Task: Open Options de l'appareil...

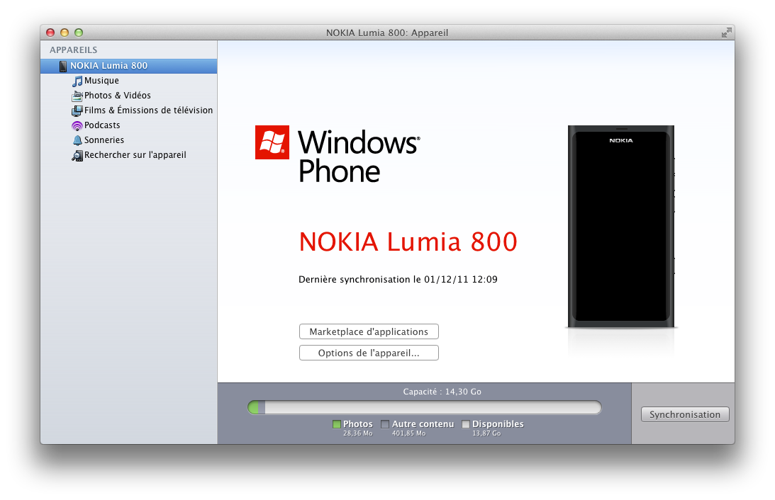Action: pos(369,353)
